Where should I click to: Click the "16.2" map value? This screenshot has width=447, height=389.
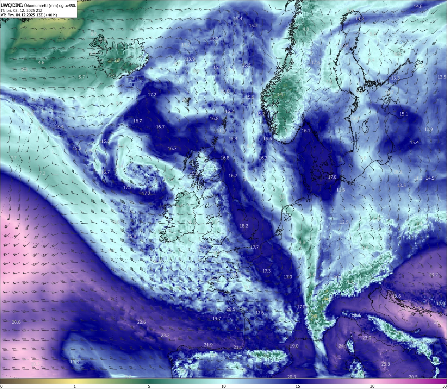(229, 112)
